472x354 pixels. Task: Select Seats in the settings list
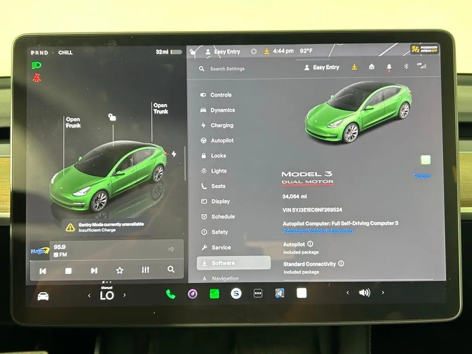(213, 186)
